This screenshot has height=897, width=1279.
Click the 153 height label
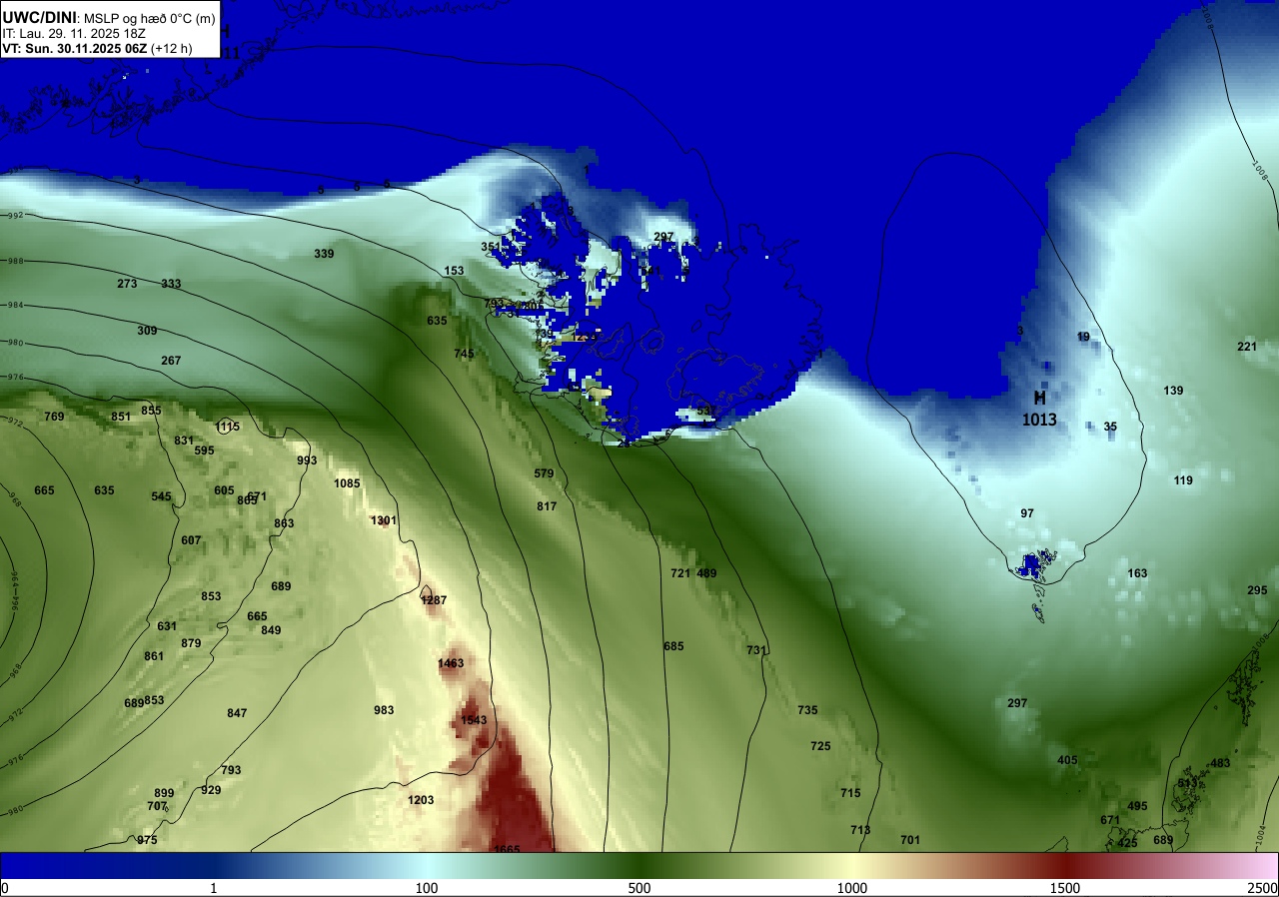(454, 271)
